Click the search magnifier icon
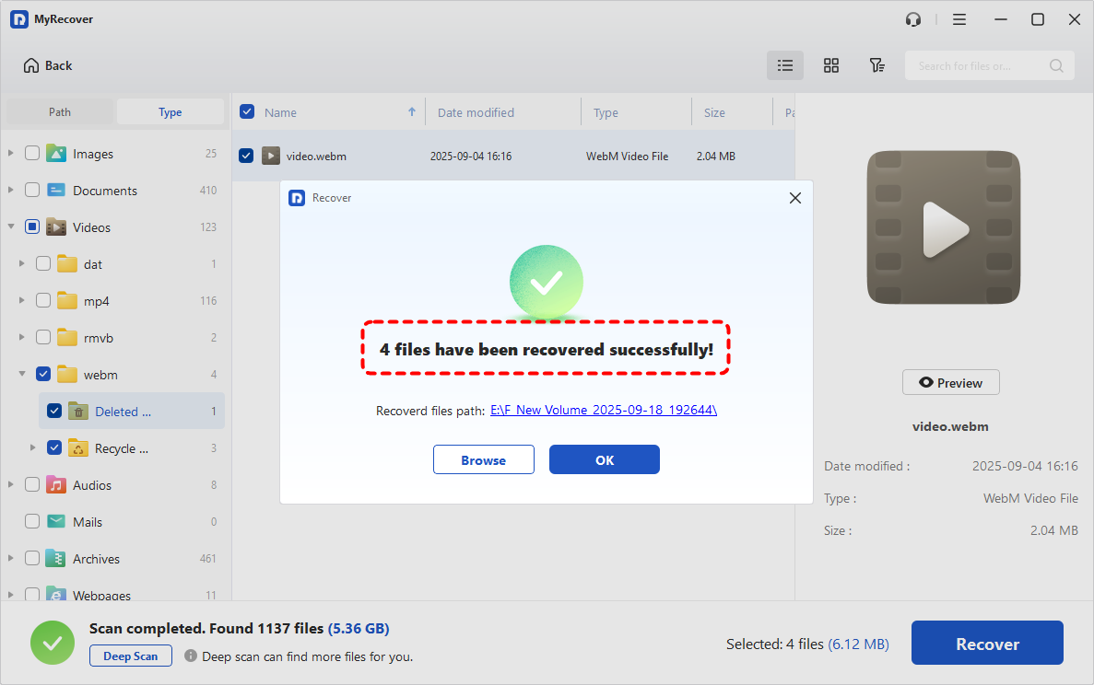This screenshot has height=685, width=1094. pyautogui.click(x=1056, y=65)
